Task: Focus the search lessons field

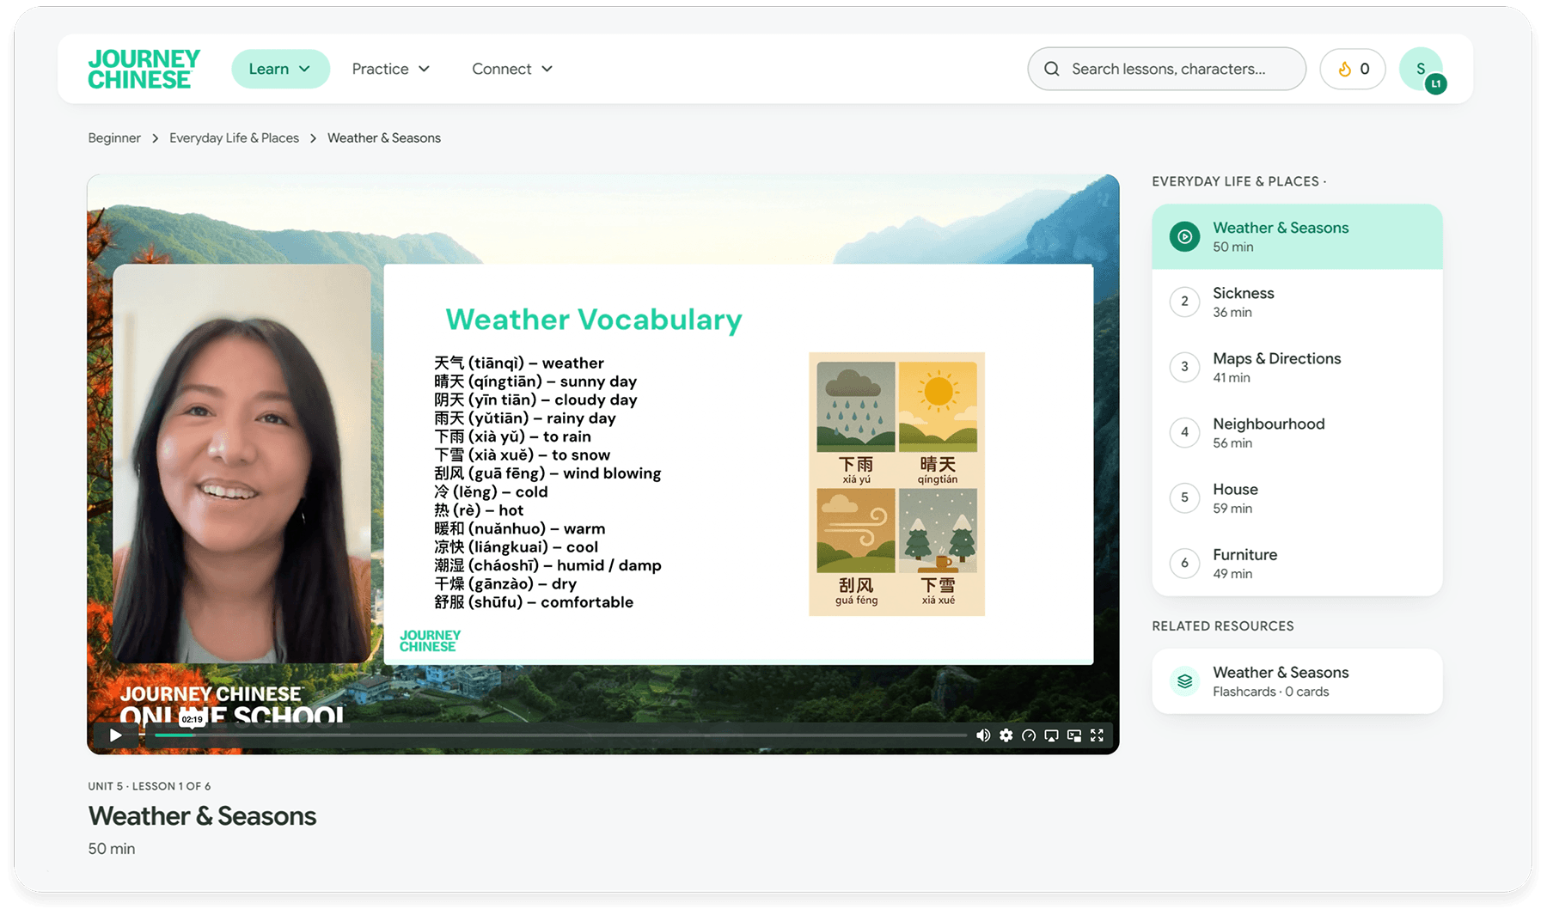Action: click(1166, 69)
